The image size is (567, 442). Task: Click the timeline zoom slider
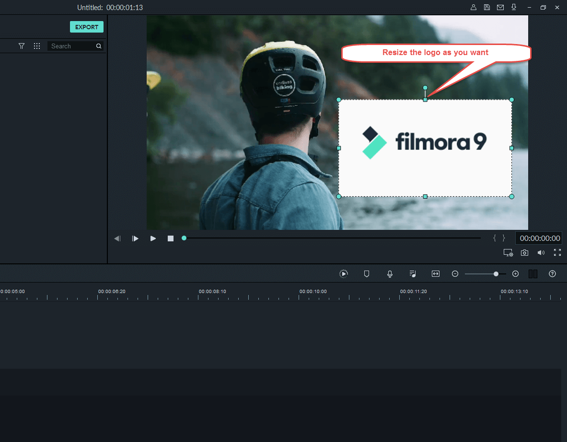tap(485, 274)
